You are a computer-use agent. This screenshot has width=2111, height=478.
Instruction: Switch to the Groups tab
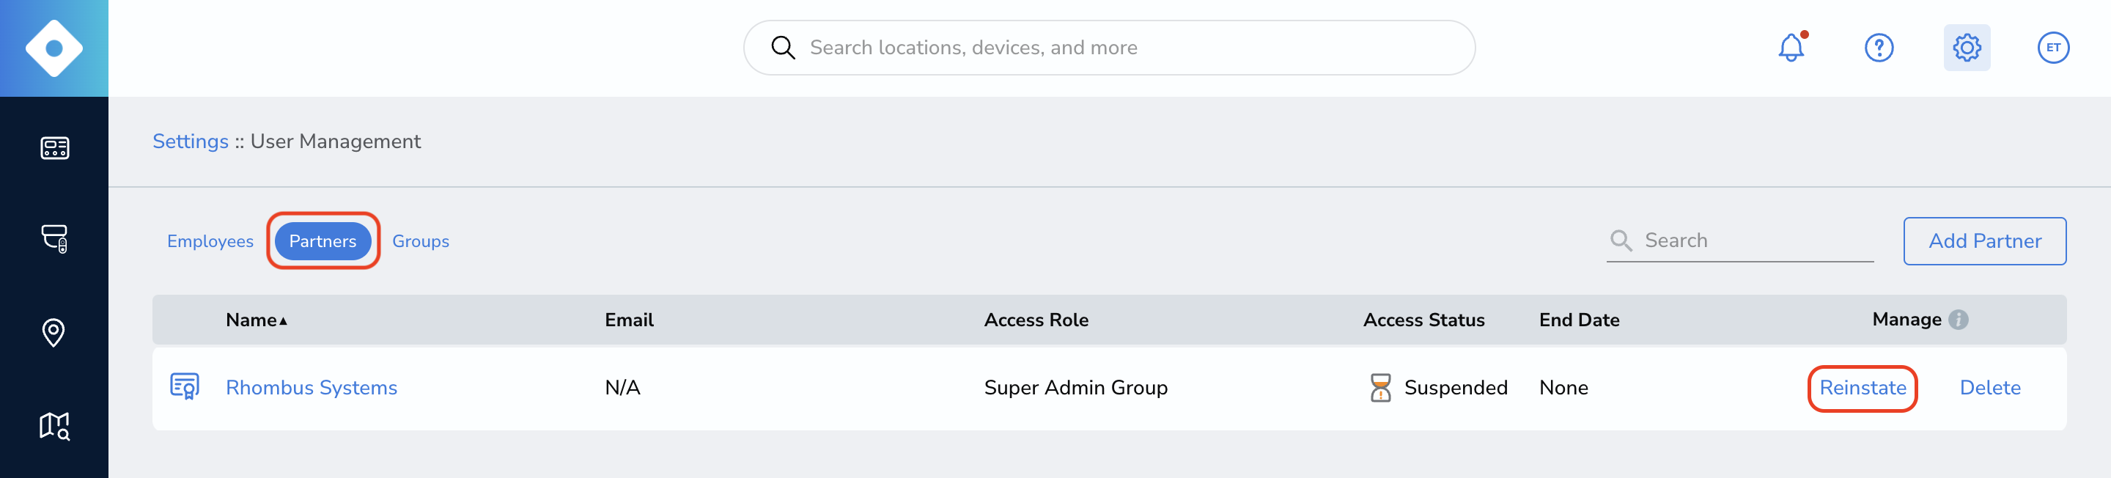(x=421, y=241)
